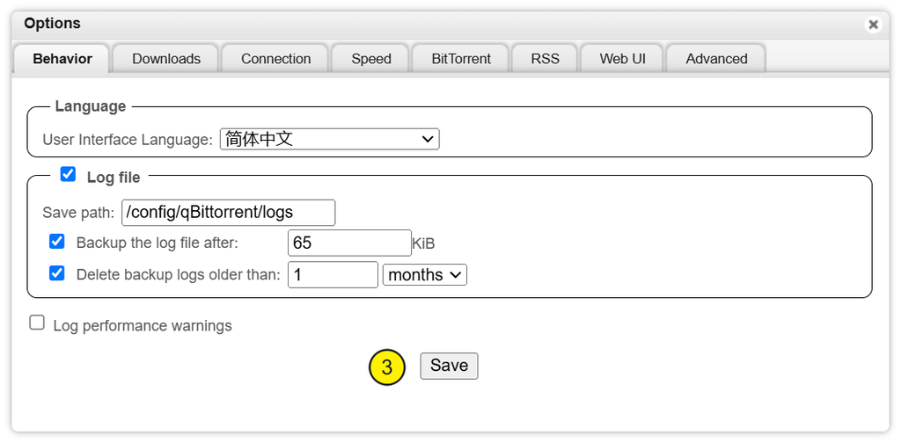Open the Downloads tab
Image resolution: width=901 pixels, height=443 pixels.
pyautogui.click(x=166, y=59)
